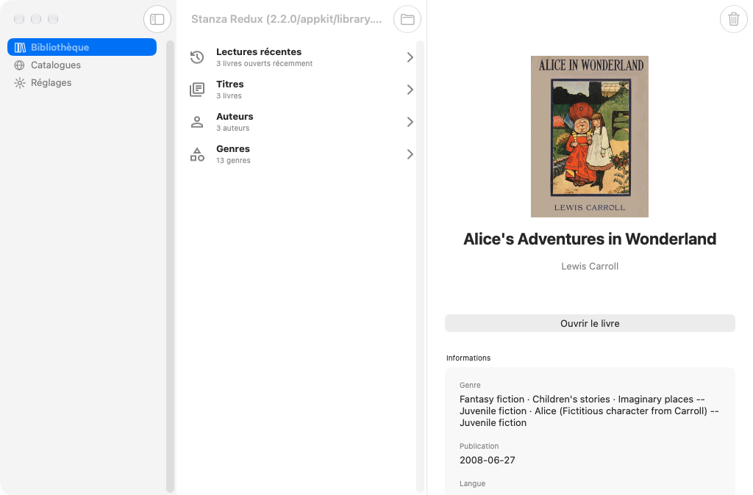
Task: Expand Genres chevron arrow
Action: (410, 154)
